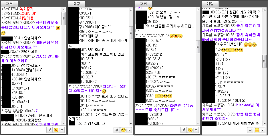Click the message input field in fourth panel
Image resolution: width=268 pixels, height=136 pixels.
(x=224, y=130)
